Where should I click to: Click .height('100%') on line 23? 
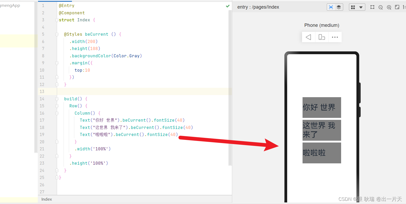click(x=89, y=163)
